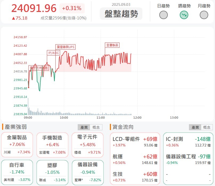Switch to 概念 tab in 產業強弱 panel
This screenshot has height=186, width=215.
click(96, 127)
